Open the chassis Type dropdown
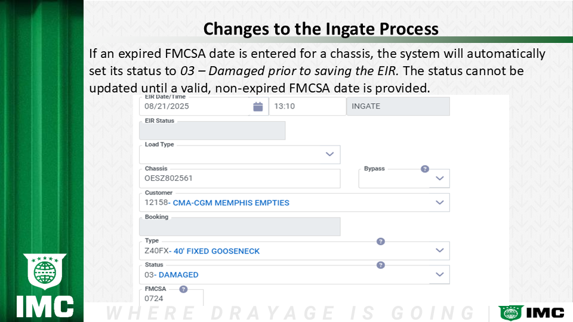This screenshot has width=573, height=322. pyautogui.click(x=440, y=250)
